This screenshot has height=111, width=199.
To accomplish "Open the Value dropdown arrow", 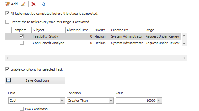I will [159, 101].
